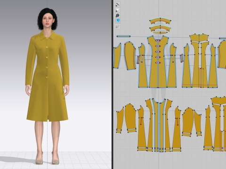Open the white garment display options icon
Image resolution: width=226 pixels, height=169 pixels.
118,10
